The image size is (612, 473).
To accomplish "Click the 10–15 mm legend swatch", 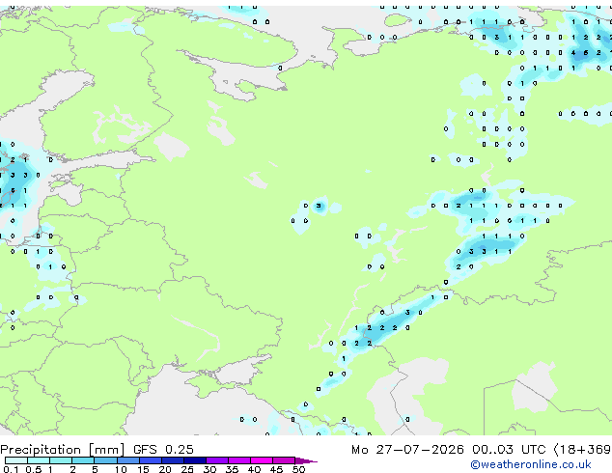I will coord(128,460).
